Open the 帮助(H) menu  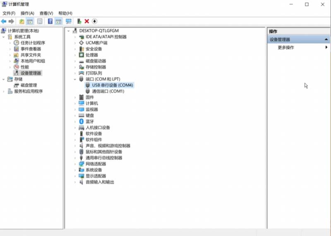tap(65, 13)
